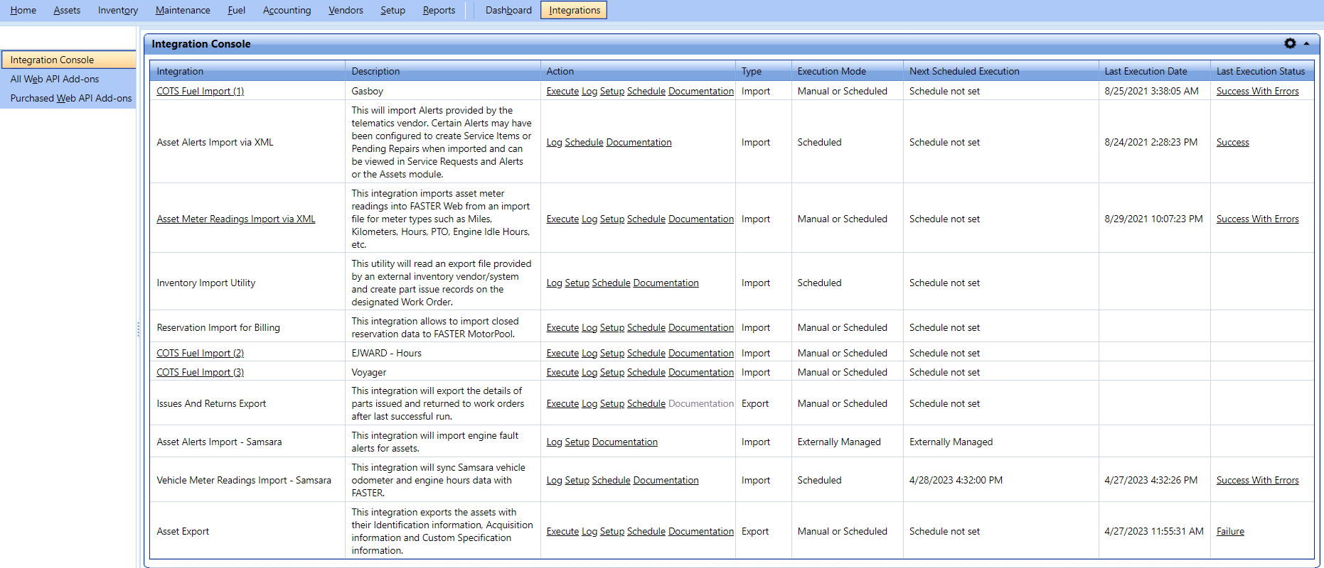The height and width of the screenshot is (568, 1324).
Task: Open Setup for Vehicle Meter Readings Import - Samsara
Action: tap(577, 480)
